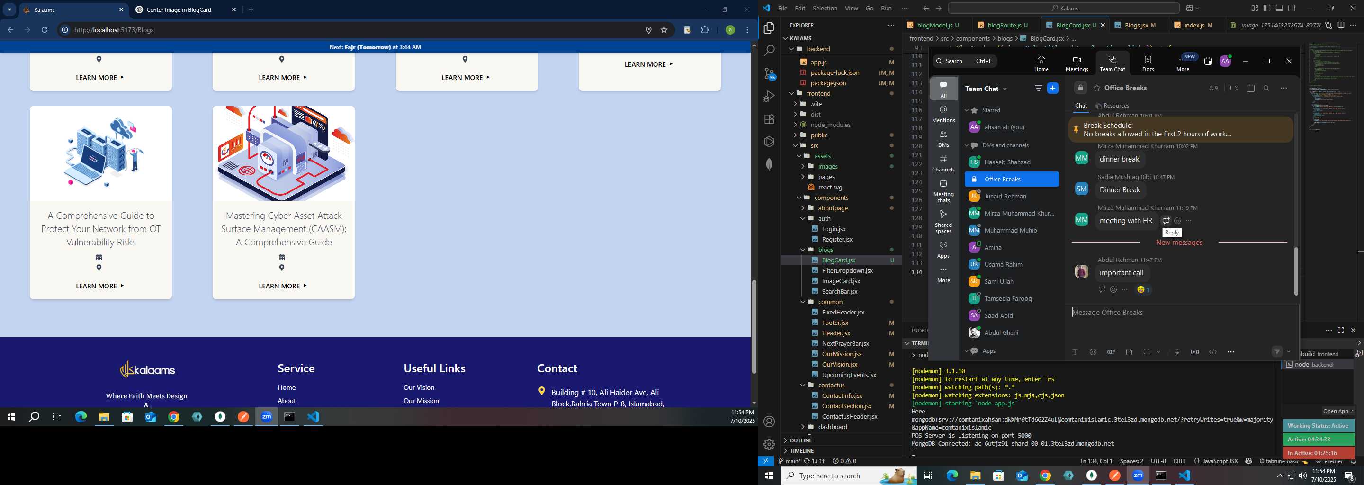Image resolution: width=1364 pixels, height=485 pixels.
Task: Toggle VS Code secondary side bar
Action: (x=1292, y=8)
